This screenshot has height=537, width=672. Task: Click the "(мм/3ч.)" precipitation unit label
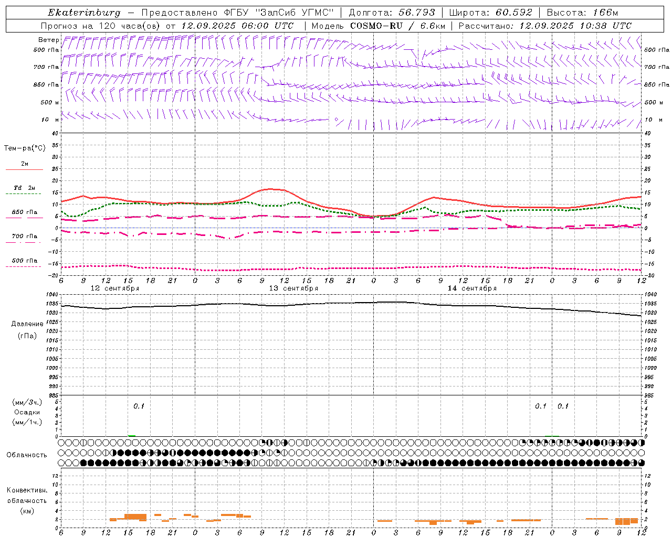[27, 402]
